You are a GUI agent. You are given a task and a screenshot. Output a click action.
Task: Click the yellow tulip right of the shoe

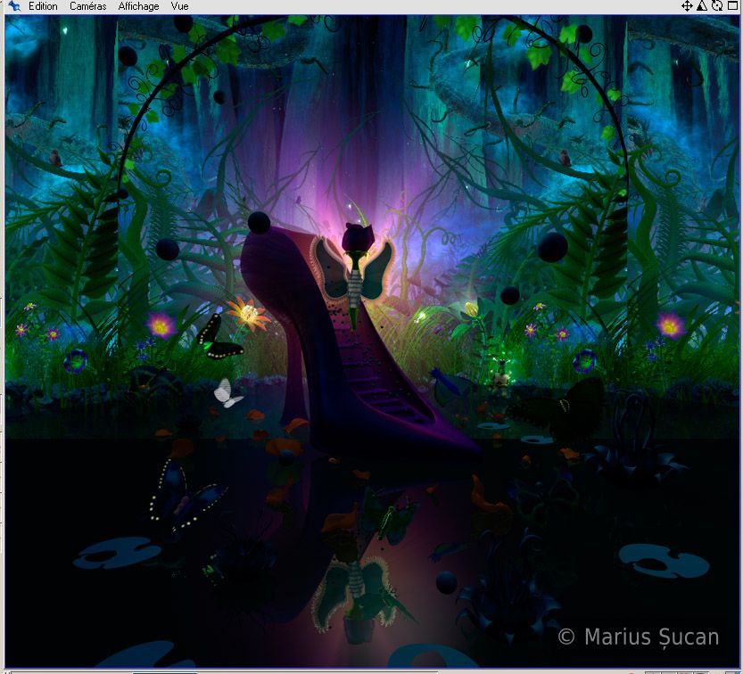470,309
